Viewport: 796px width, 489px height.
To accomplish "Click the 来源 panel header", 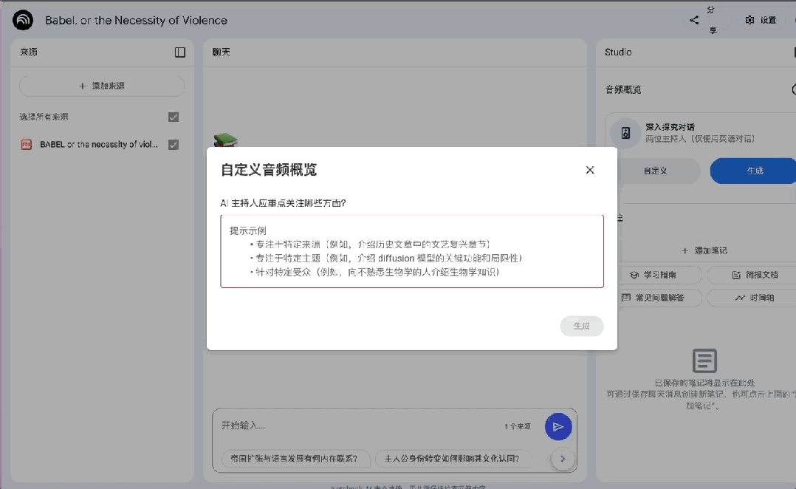I will [29, 52].
